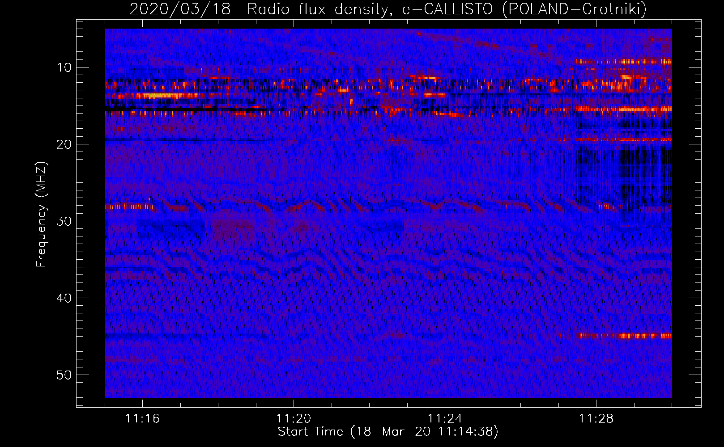Click the time tick label '11:20'
724x447 pixels.
point(294,419)
